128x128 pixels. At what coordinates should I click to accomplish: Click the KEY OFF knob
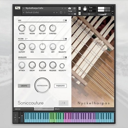[42, 28]
